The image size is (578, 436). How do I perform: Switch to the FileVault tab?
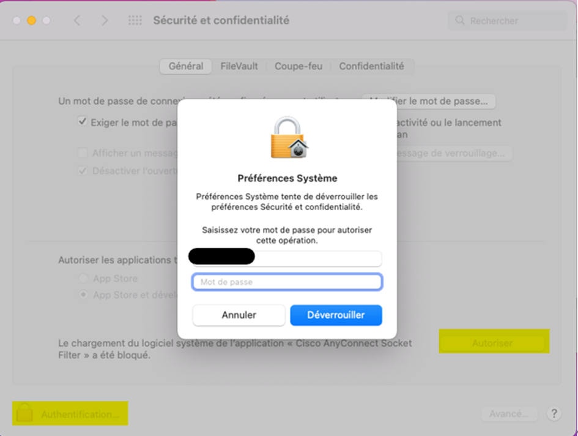pyautogui.click(x=239, y=67)
